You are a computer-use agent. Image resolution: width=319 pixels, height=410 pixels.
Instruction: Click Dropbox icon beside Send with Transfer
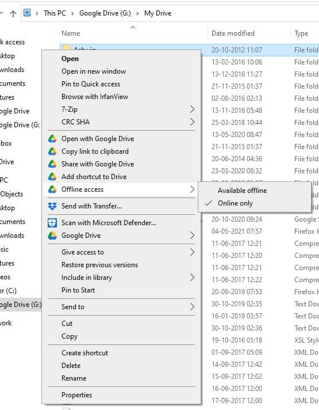[x=52, y=206]
